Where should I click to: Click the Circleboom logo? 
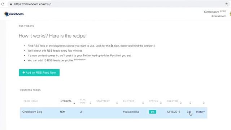coord(14,14)
